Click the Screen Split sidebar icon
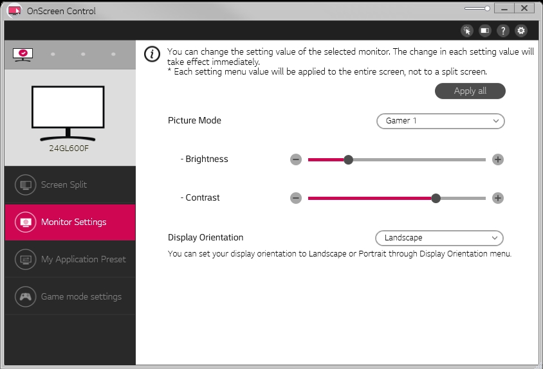This screenshot has height=369, width=543. click(x=25, y=185)
